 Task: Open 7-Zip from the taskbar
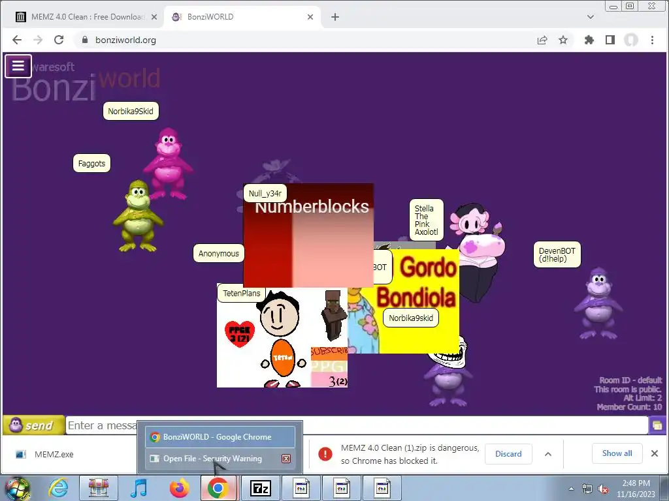pyautogui.click(x=260, y=488)
